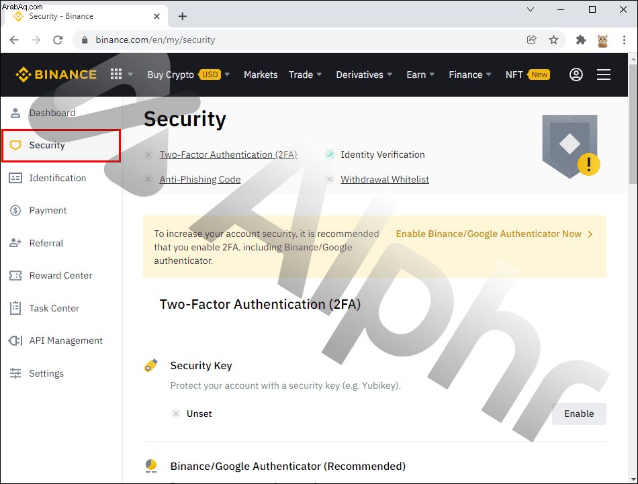Screen dimensions: 638x484
Task: Click the Settings sliders icon
Action: coord(15,373)
